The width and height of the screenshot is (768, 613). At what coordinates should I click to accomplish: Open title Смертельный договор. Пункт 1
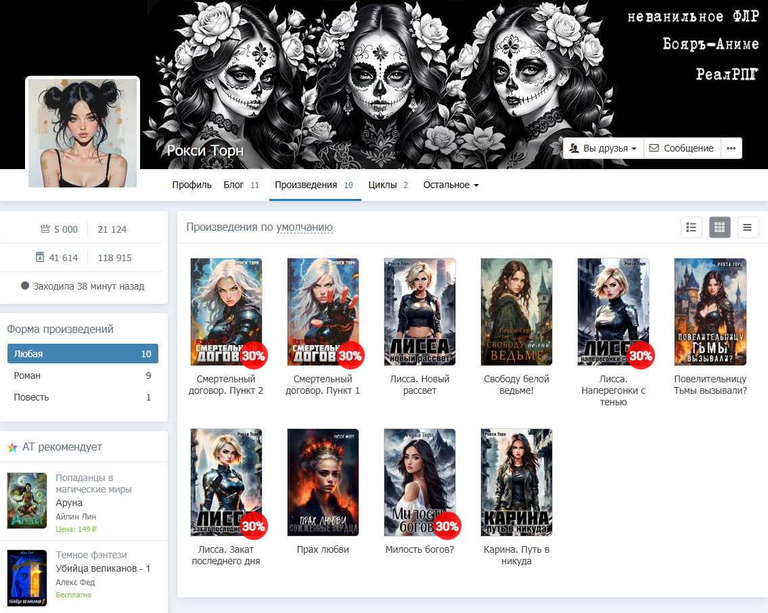323,385
